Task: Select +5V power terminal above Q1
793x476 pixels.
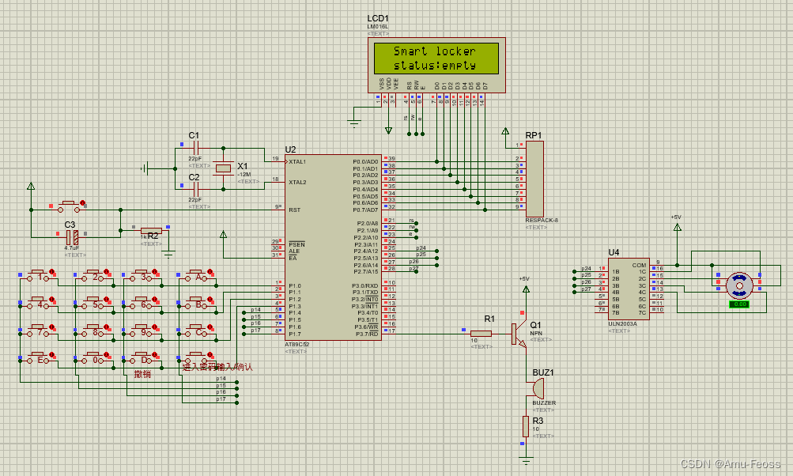Action: tap(526, 289)
